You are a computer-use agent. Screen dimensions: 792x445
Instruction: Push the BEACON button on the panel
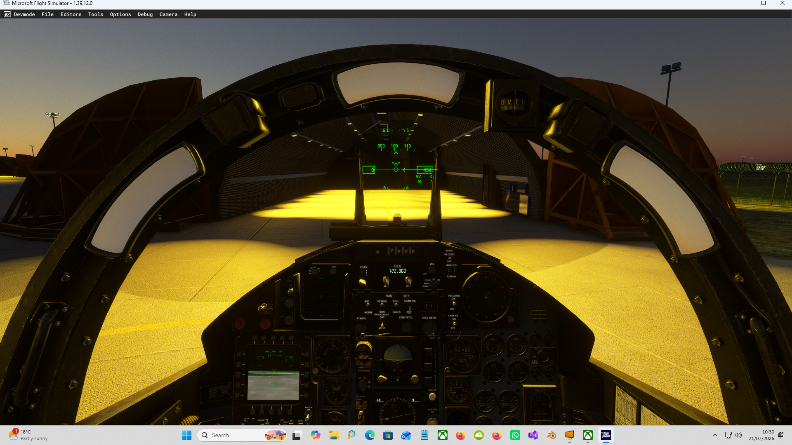point(432,397)
